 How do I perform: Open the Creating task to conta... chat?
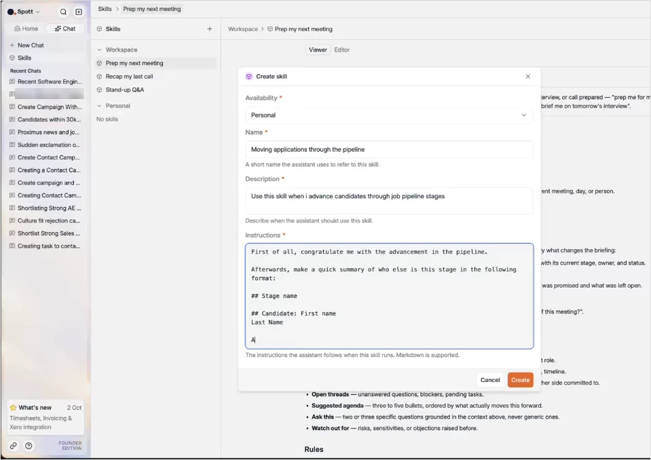45,246
